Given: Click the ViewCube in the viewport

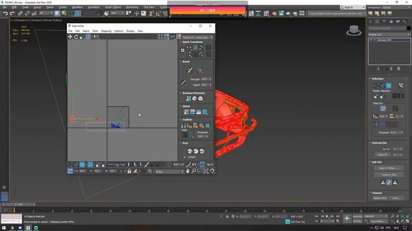Looking at the screenshot, I should coord(353,30).
